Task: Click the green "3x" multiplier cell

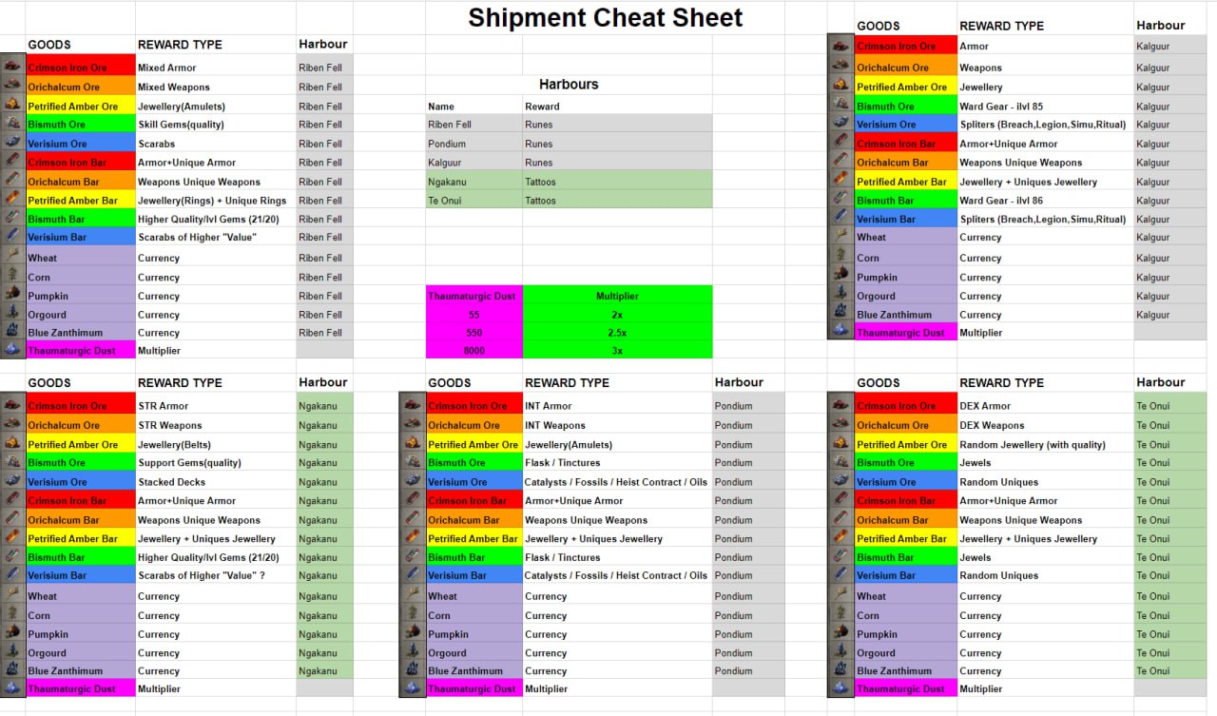Action: tap(617, 350)
